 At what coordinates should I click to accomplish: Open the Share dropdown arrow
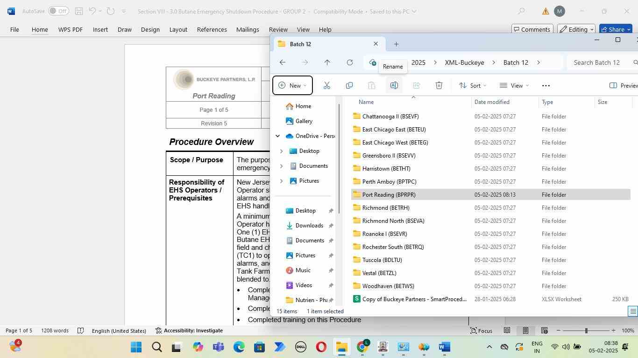tap(629, 29)
